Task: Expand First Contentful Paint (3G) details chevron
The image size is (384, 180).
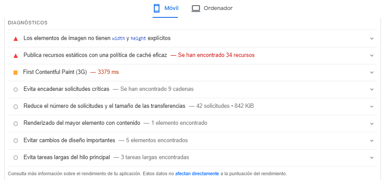Action: 371,72
